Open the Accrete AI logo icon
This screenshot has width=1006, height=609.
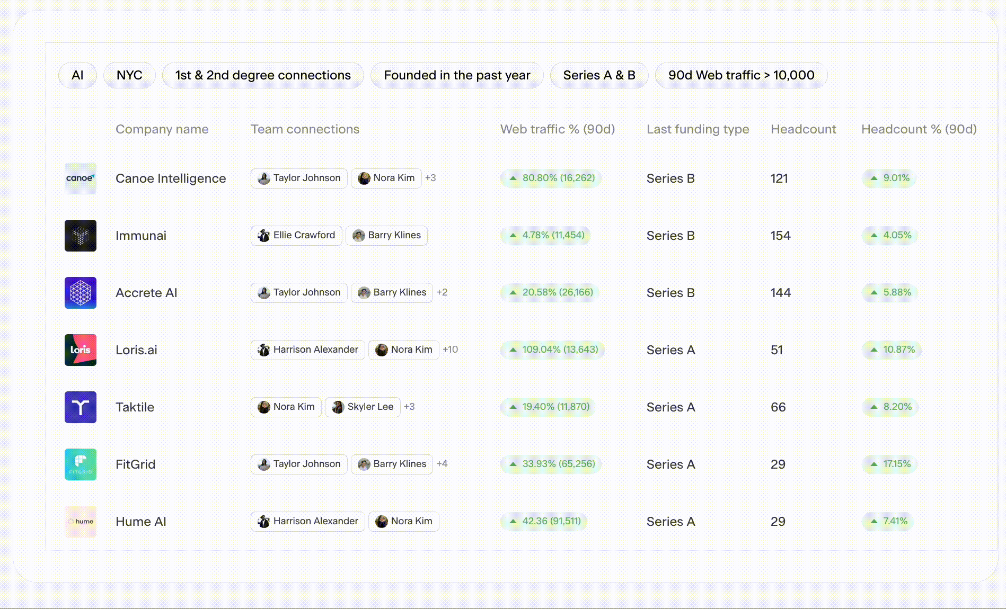81,293
